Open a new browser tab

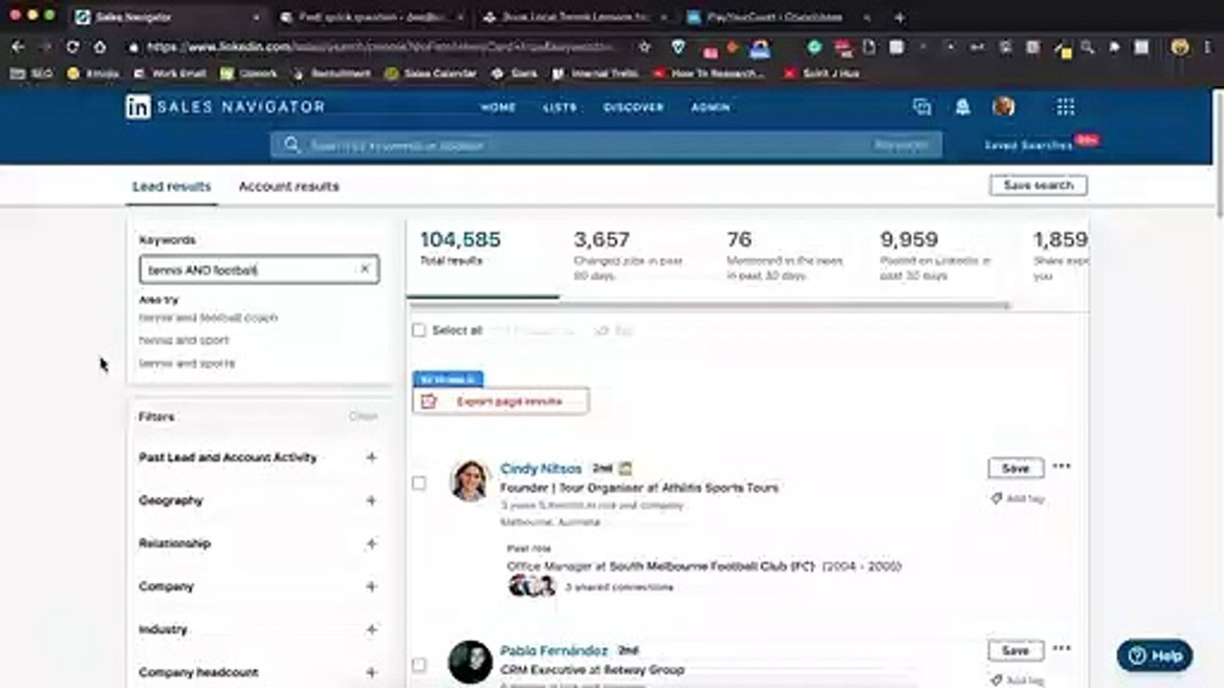click(x=899, y=17)
